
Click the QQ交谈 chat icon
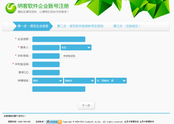point(52,122)
